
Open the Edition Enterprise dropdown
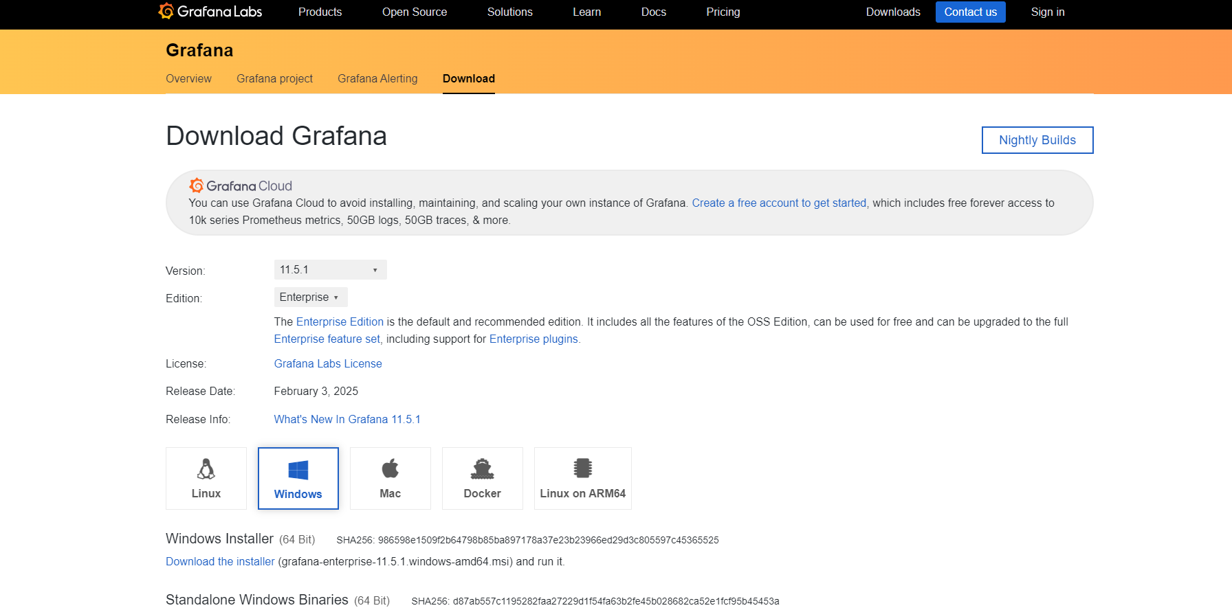[x=311, y=297]
